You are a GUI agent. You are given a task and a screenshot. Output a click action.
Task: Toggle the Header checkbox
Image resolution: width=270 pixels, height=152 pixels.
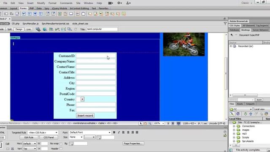coord(61,149)
